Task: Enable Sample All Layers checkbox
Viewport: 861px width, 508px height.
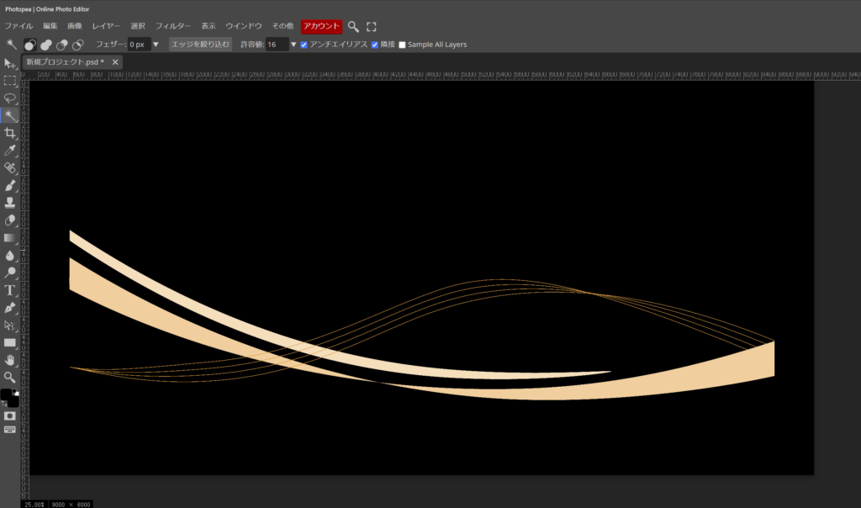Action: (x=402, y=45)
